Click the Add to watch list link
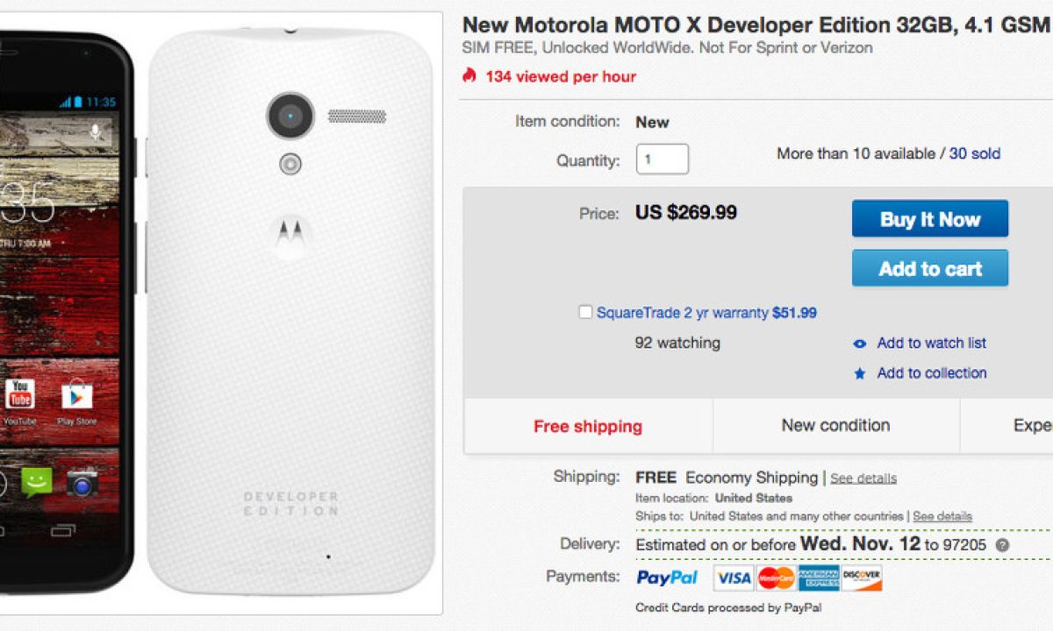The image size is (1053, 631). point(931,344)
